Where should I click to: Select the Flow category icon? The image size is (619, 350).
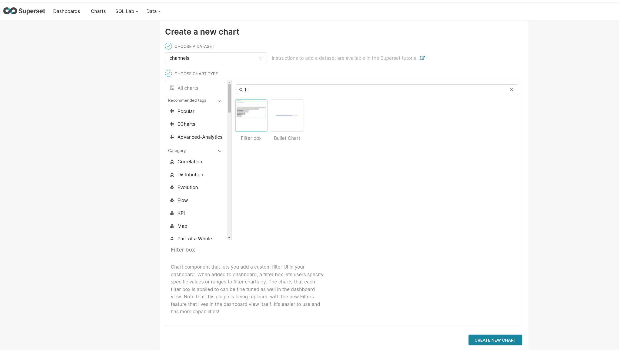pos(172,200)
